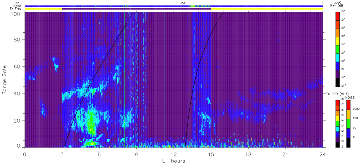Click the Noise row label
The height and width of the screenshot is (167, 363).
pos(18,6)
